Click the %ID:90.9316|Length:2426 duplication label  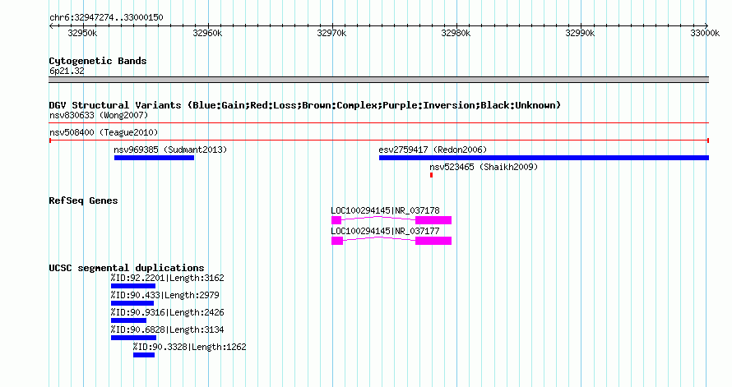click(167, 312)
